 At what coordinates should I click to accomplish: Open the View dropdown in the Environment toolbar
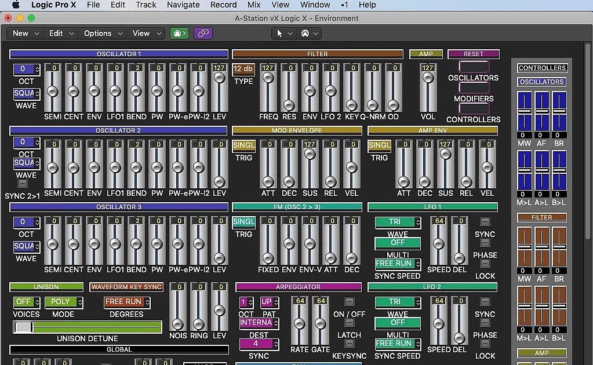142,33
